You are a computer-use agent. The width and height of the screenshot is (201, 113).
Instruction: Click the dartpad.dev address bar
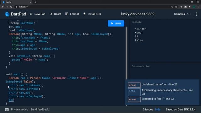92,7
